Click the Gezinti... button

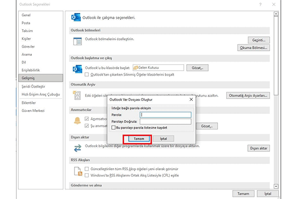[259, 40]
